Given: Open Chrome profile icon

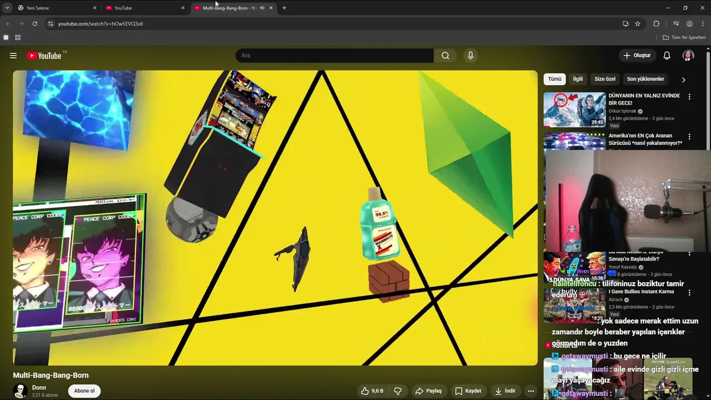Looking at the screenshot, I should click(689, 24).
